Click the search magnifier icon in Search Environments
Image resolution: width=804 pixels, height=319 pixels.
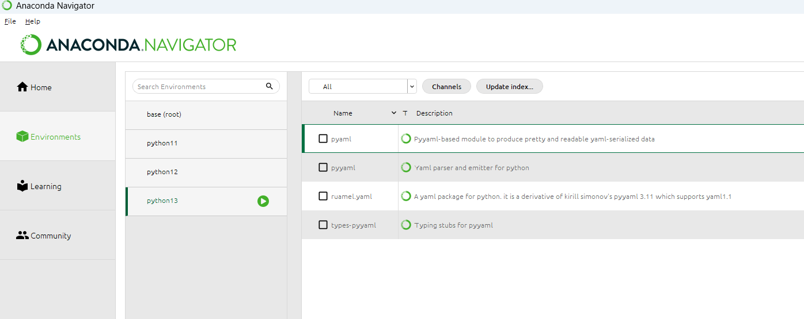pos(270,86)
